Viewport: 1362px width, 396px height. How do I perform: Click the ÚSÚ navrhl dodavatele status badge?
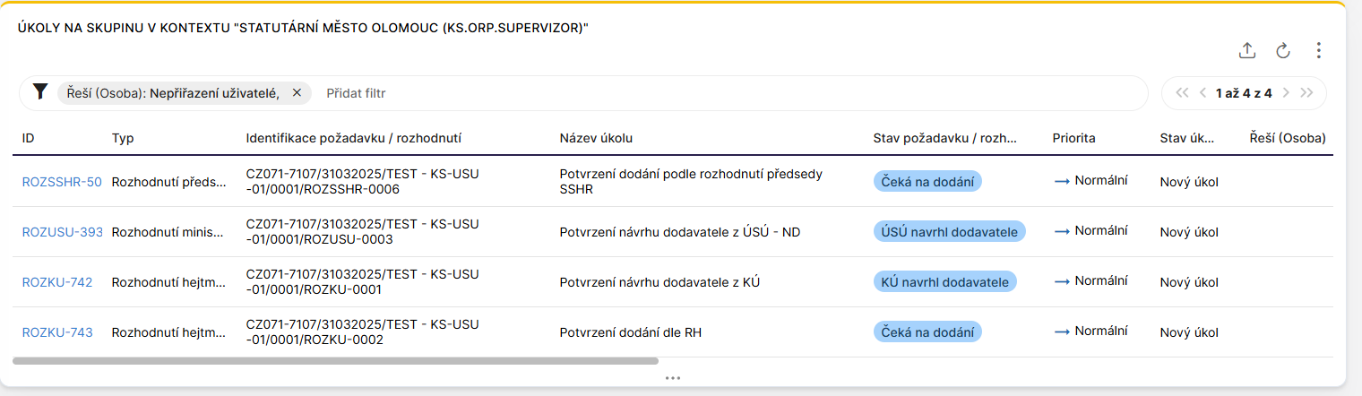coord(949,232)
